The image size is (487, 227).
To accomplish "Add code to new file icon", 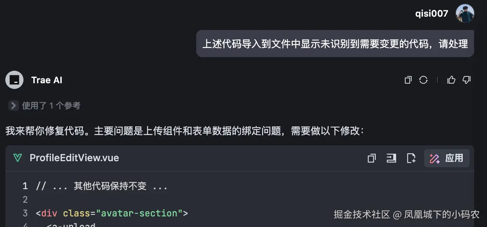I will tap(411, 158).
